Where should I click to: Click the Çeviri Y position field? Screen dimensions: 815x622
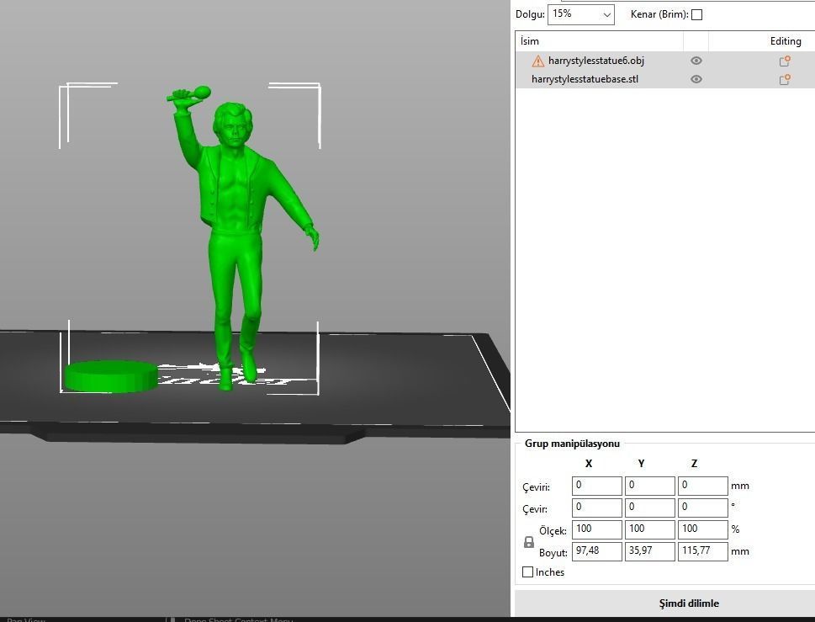point(649,486)
